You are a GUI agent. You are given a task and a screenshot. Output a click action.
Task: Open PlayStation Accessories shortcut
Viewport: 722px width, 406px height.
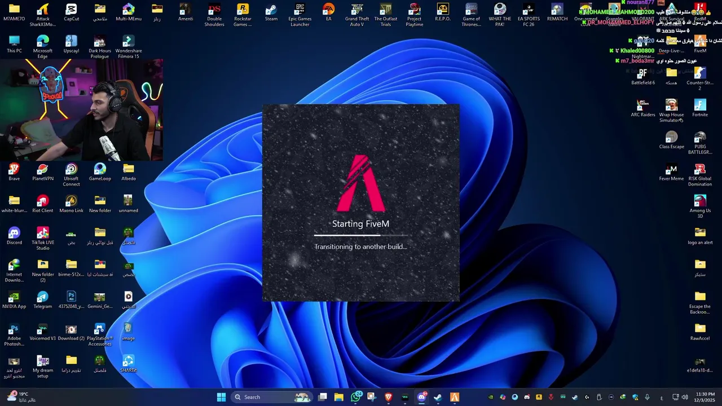click(100, 334)
